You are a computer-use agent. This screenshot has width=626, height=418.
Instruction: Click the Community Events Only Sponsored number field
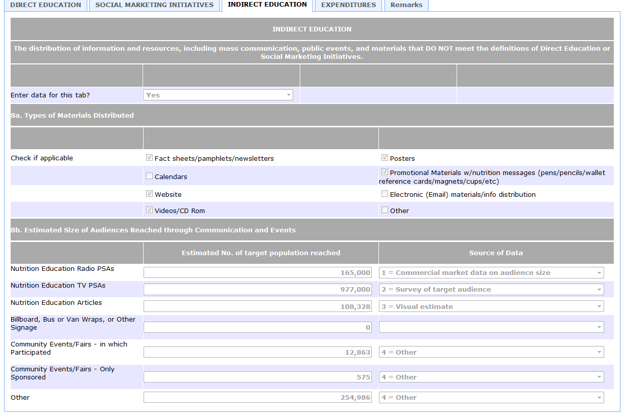pos(258,377)
